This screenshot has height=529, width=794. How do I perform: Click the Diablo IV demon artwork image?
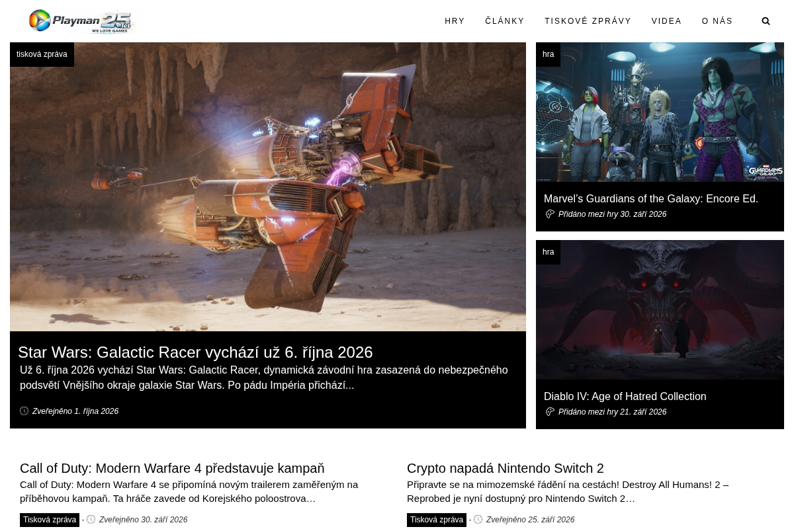(660, 310)
